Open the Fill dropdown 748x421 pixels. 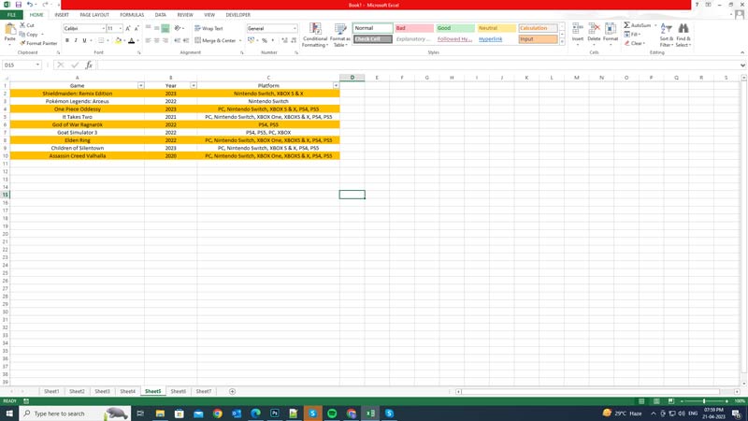tap(633, 35)
